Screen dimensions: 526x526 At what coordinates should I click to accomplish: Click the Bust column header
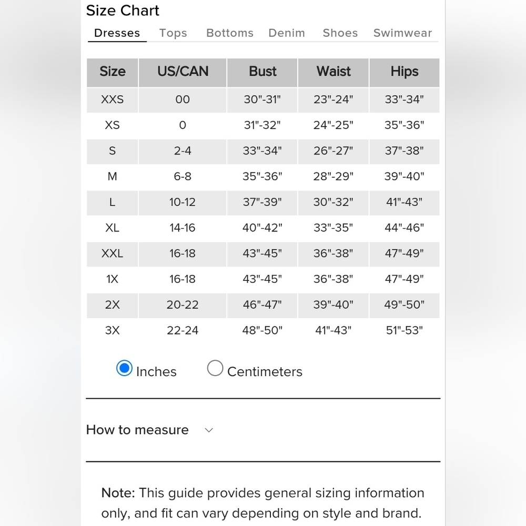pyautogui.click(x=262, y=73)
